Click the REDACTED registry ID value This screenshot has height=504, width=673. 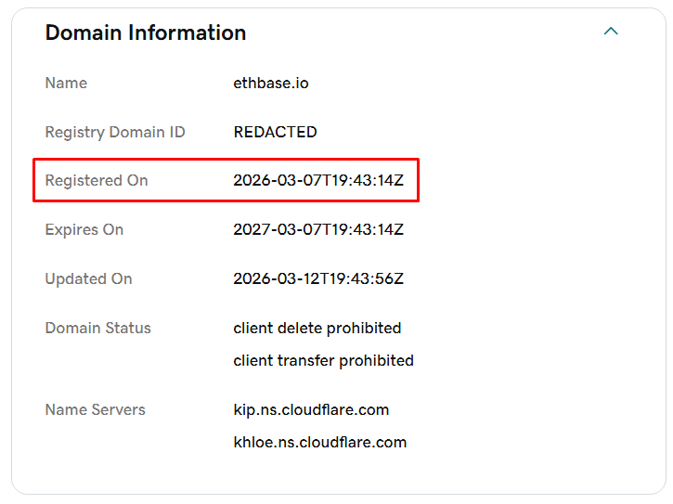tap(275, 132)
